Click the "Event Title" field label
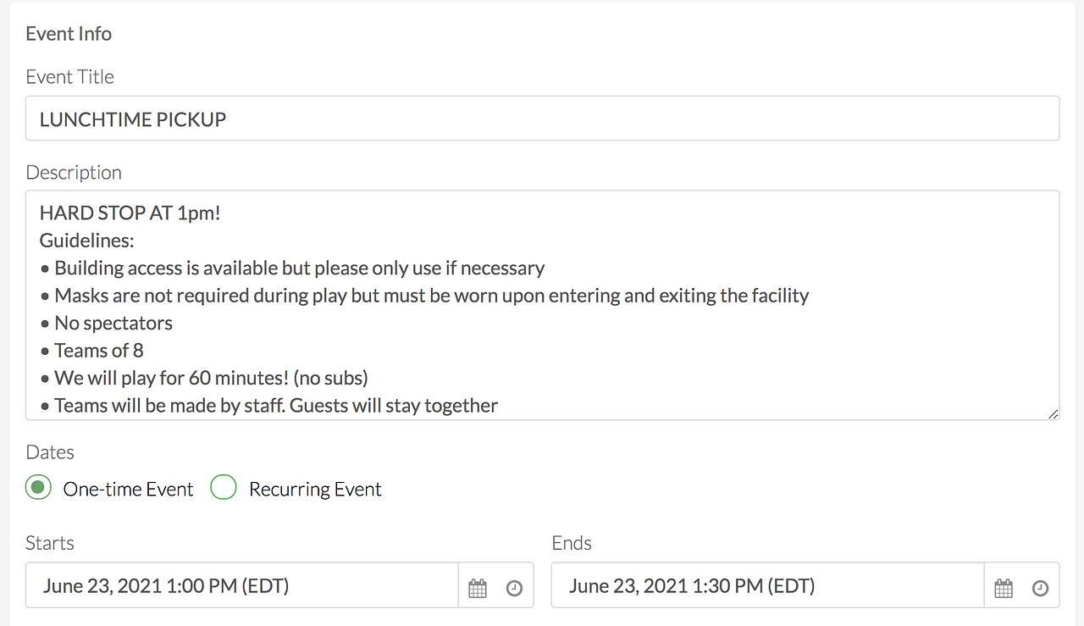This screenshot has height=626, width=1084. click(69, 77)
